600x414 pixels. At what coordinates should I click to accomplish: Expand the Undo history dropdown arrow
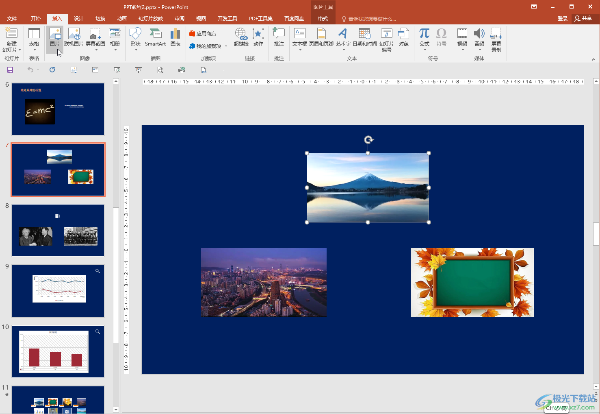38,70
